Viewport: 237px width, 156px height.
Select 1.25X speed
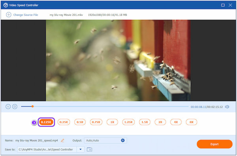pos(128,122)
